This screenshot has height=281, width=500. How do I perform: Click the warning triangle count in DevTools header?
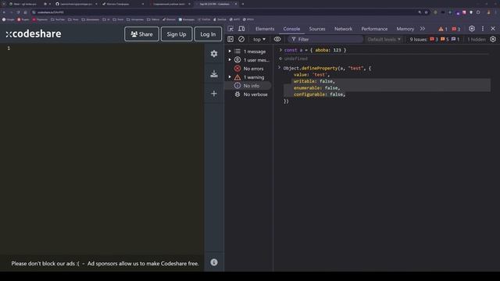coord(443,29)
